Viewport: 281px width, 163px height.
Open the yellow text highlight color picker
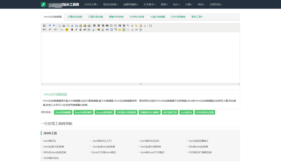click(67, 30)
